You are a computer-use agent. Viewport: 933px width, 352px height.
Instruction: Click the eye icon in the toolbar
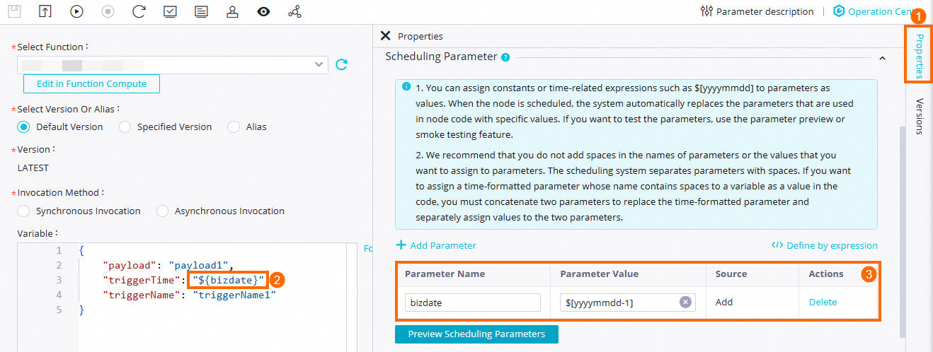pyautogui.click(x=263, y=11)
